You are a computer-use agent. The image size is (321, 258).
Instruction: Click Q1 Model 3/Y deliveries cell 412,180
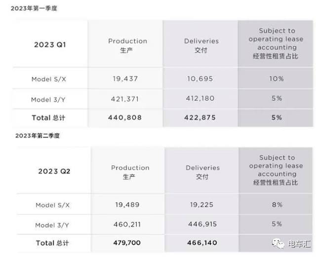201,98
